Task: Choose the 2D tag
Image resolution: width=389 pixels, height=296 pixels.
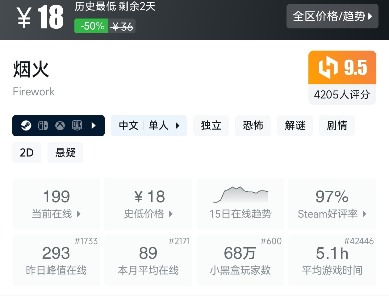Action: click(x=27, y=153)
